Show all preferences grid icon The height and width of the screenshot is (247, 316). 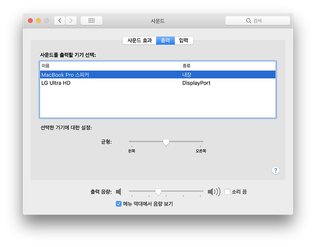click(91, 21)
